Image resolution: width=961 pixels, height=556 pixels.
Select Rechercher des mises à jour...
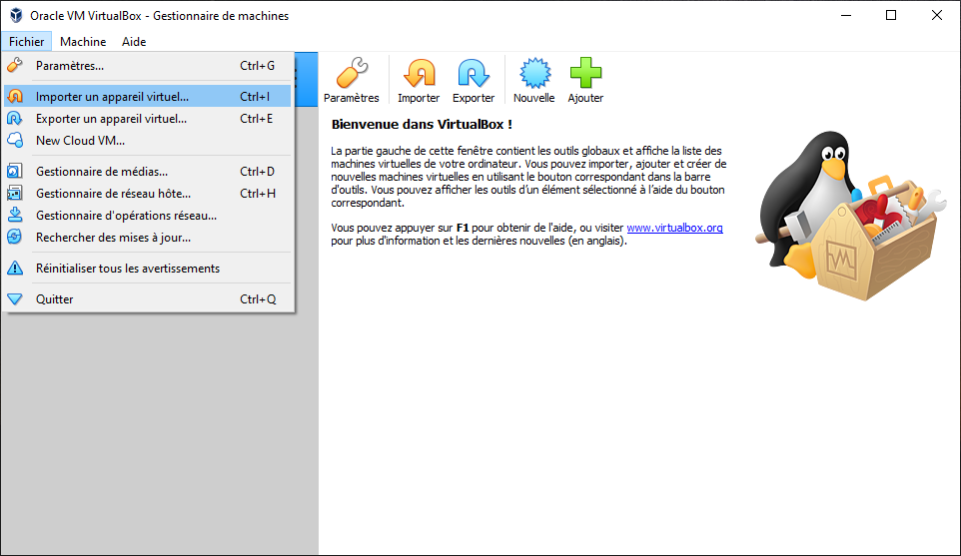148,238
